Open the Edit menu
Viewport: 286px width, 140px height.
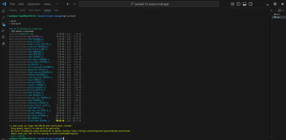point(21,4)
